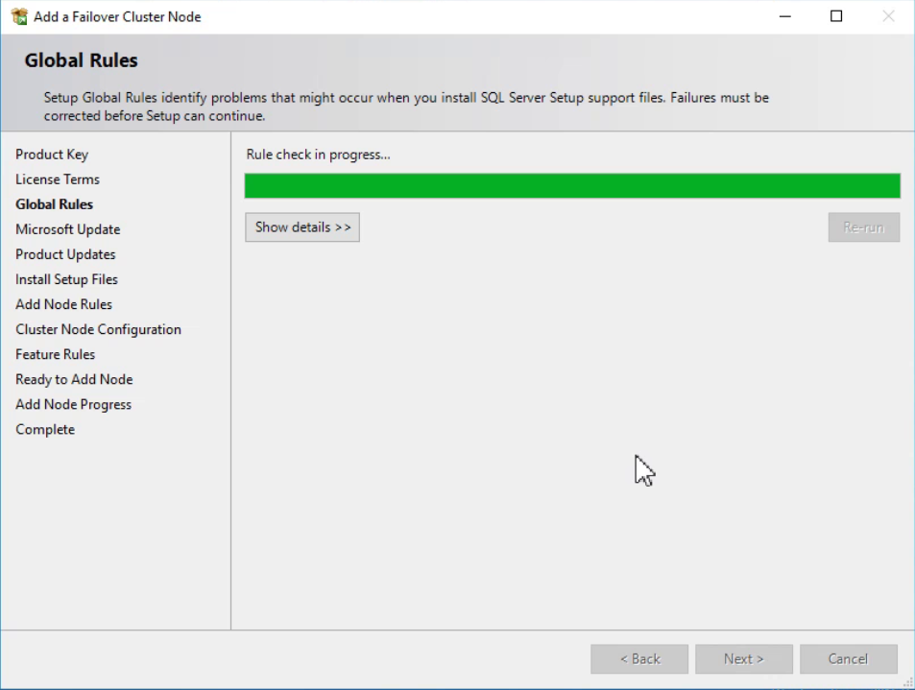915x690 pixels.
Task: Click the green rule check progress bar
Action: point(572,186)
